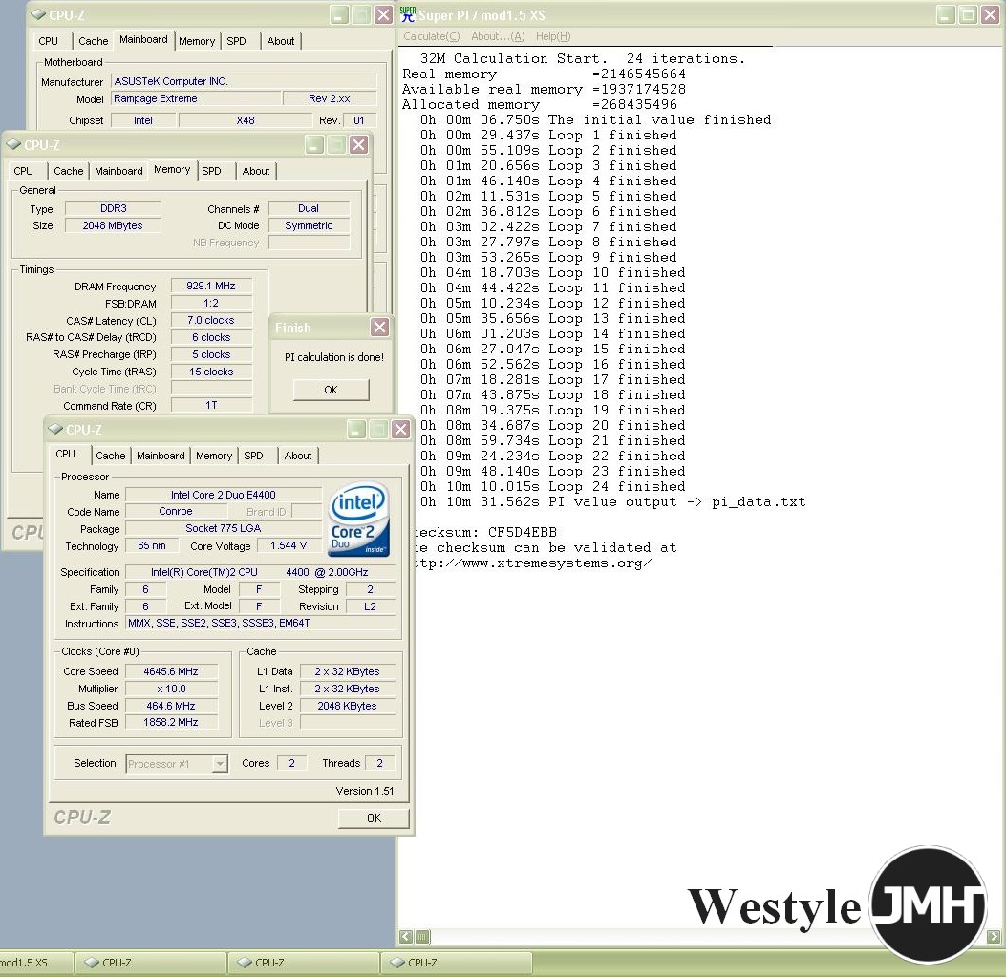Viewport: 1006px width, 977px height.
Task: Click the Rated FSB 1858.2 MHz value
Action: [x=171, y=722]
